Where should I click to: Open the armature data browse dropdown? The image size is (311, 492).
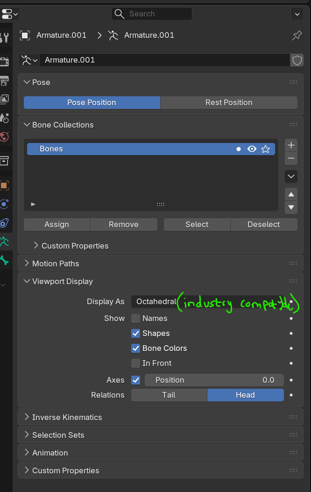coord(29,60)
